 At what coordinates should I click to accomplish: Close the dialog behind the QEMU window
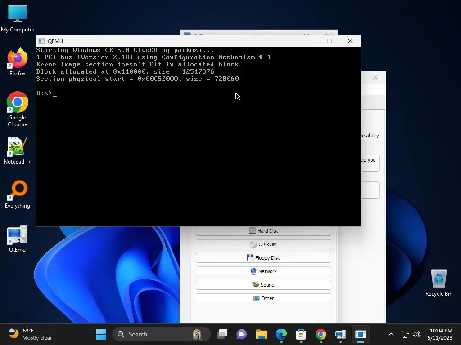[375, 77]
